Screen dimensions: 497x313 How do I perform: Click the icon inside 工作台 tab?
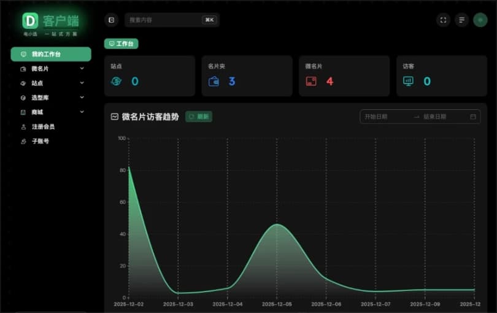tap(112, 44)
